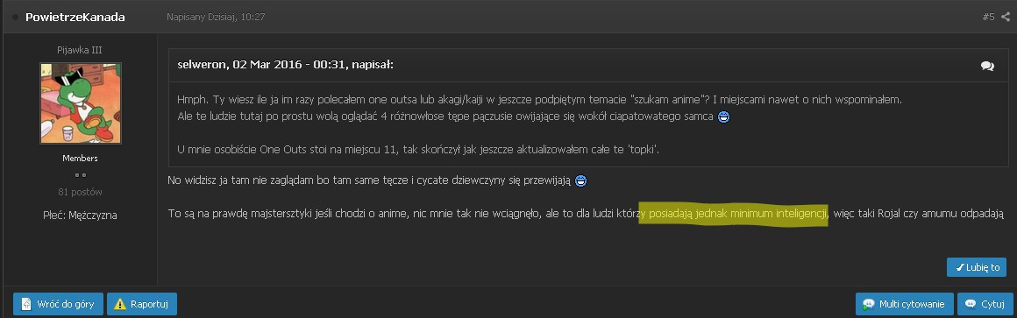Open the share icon next to post #5
1017x318 pixels.
(1006, 17)
